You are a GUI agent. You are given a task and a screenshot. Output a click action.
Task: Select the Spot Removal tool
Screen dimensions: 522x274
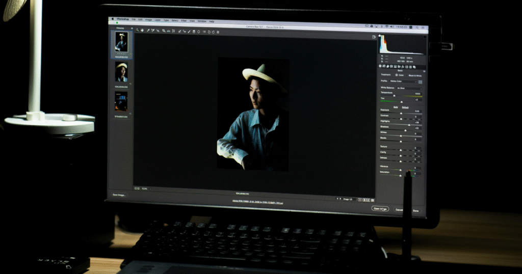click(x=179, y=31)
